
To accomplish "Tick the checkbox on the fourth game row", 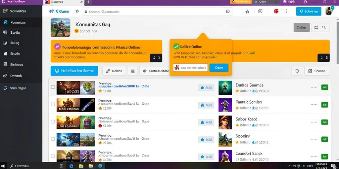I will click(x=53, y=139).
